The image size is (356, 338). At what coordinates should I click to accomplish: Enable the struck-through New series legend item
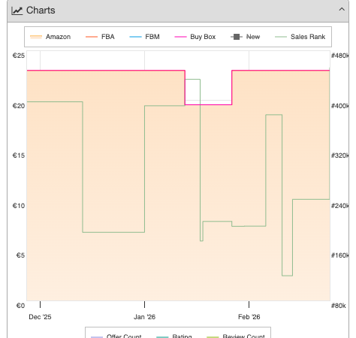(246, 37)
